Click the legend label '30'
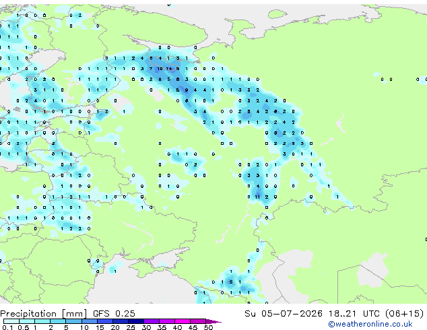Viewport: 427px width, 330px height. pos(146,327)
